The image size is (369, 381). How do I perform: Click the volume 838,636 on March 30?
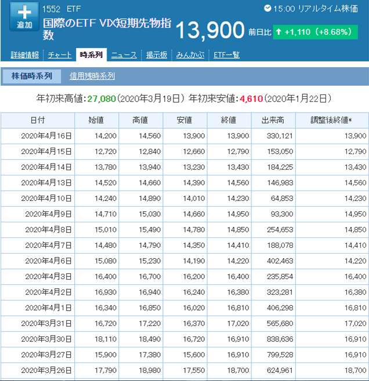(280, 339)
